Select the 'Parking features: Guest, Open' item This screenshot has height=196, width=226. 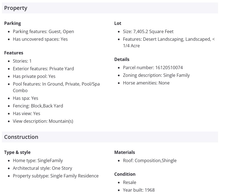[43, 31]
